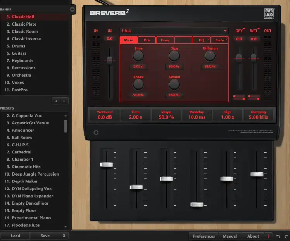Switch to the Freq tab
This screenshot has height=241, width=290.
point(165,40)
